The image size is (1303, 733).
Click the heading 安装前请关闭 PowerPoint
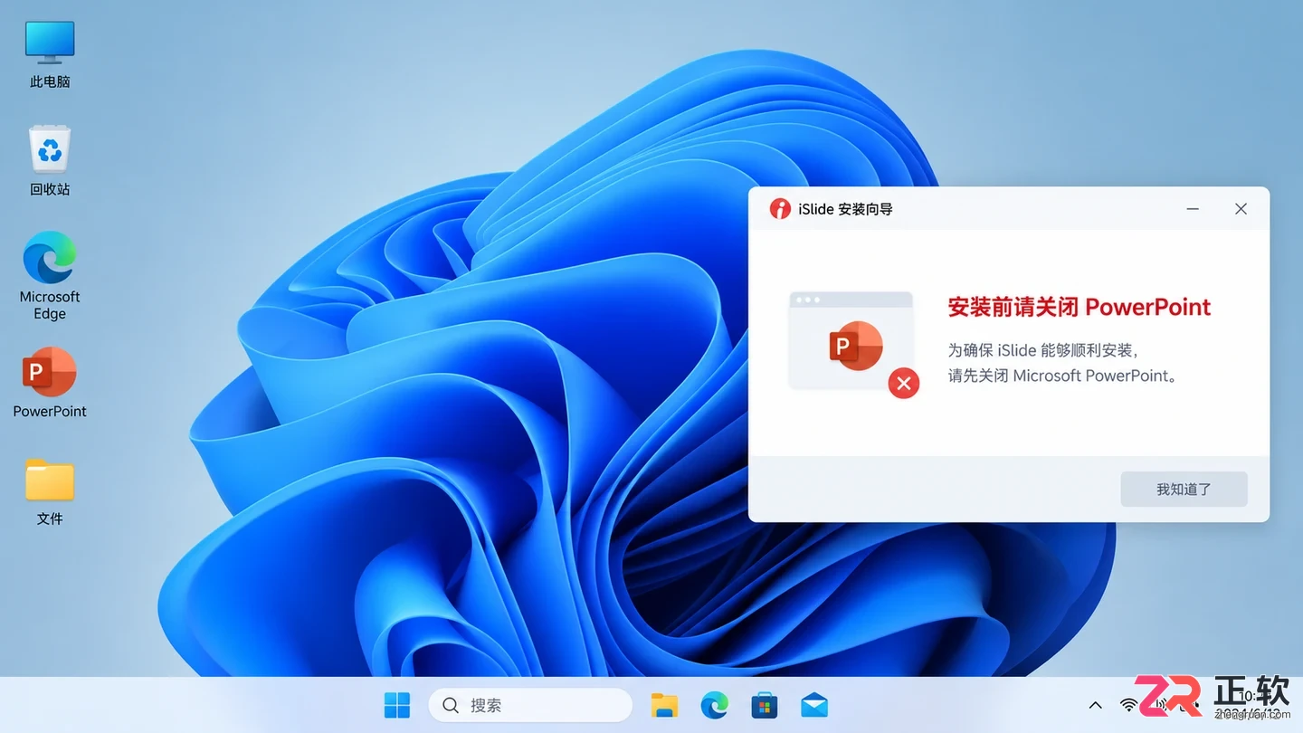[x=1079, y=307]
